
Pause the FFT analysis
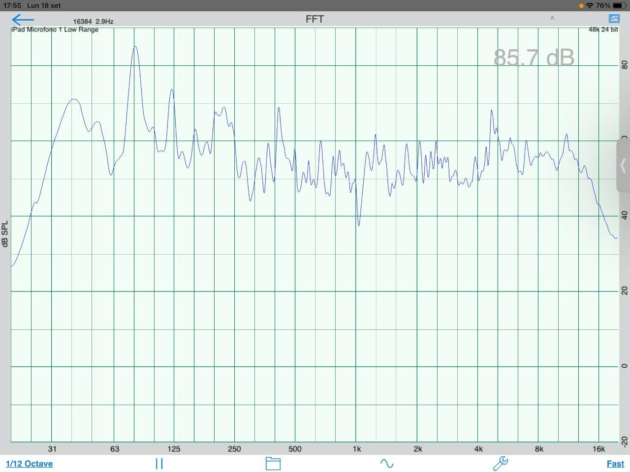(x=159, y=464)
